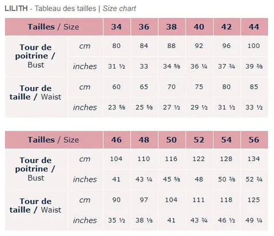Screen dimensions: 274x236
Task: Click the size 34 column header
Action: [116, 27]
